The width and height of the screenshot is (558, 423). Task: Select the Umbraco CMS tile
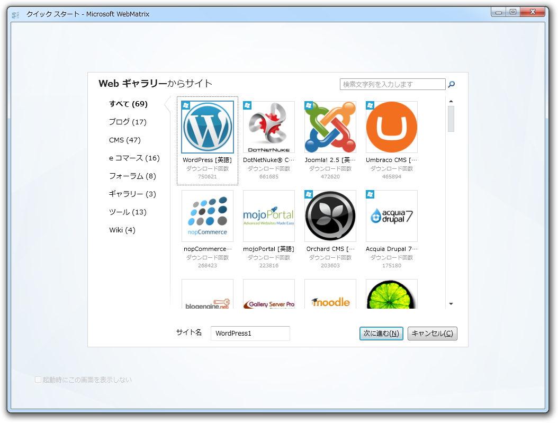tap(391, 127)
